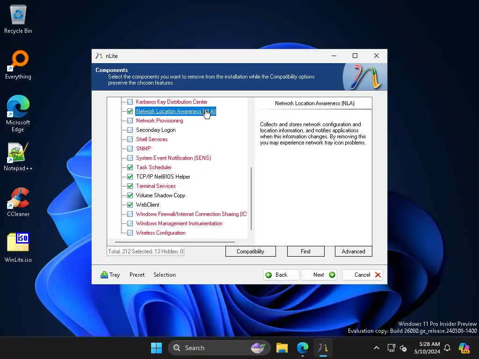This screenshot has height=359, width=479.
Task: Show hidden tray icons chevron
Action: pos(377,348)
